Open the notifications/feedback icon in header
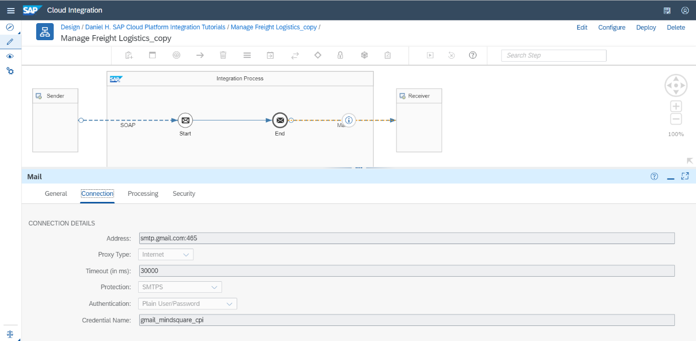Image resolution: width=696 pixels, height=341 pixels. pos(667,11)
